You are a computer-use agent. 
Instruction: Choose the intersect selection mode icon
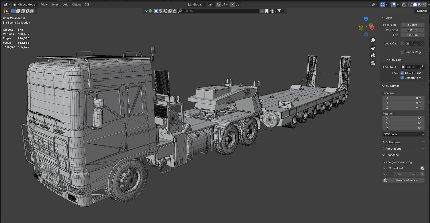click(32, 11)
